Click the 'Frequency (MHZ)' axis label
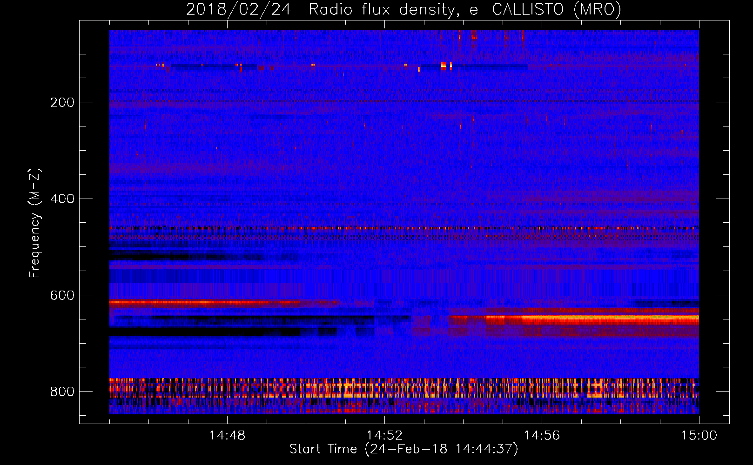 click(35, 223)
